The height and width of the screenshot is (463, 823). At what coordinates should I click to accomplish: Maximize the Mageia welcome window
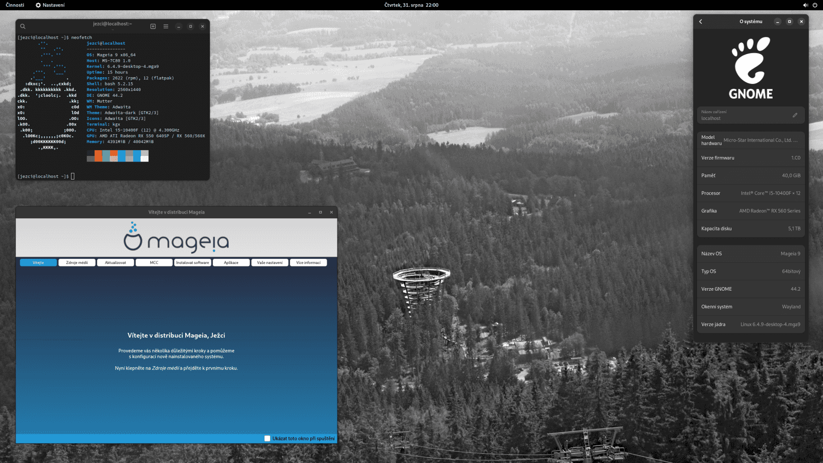coord(320,212)
